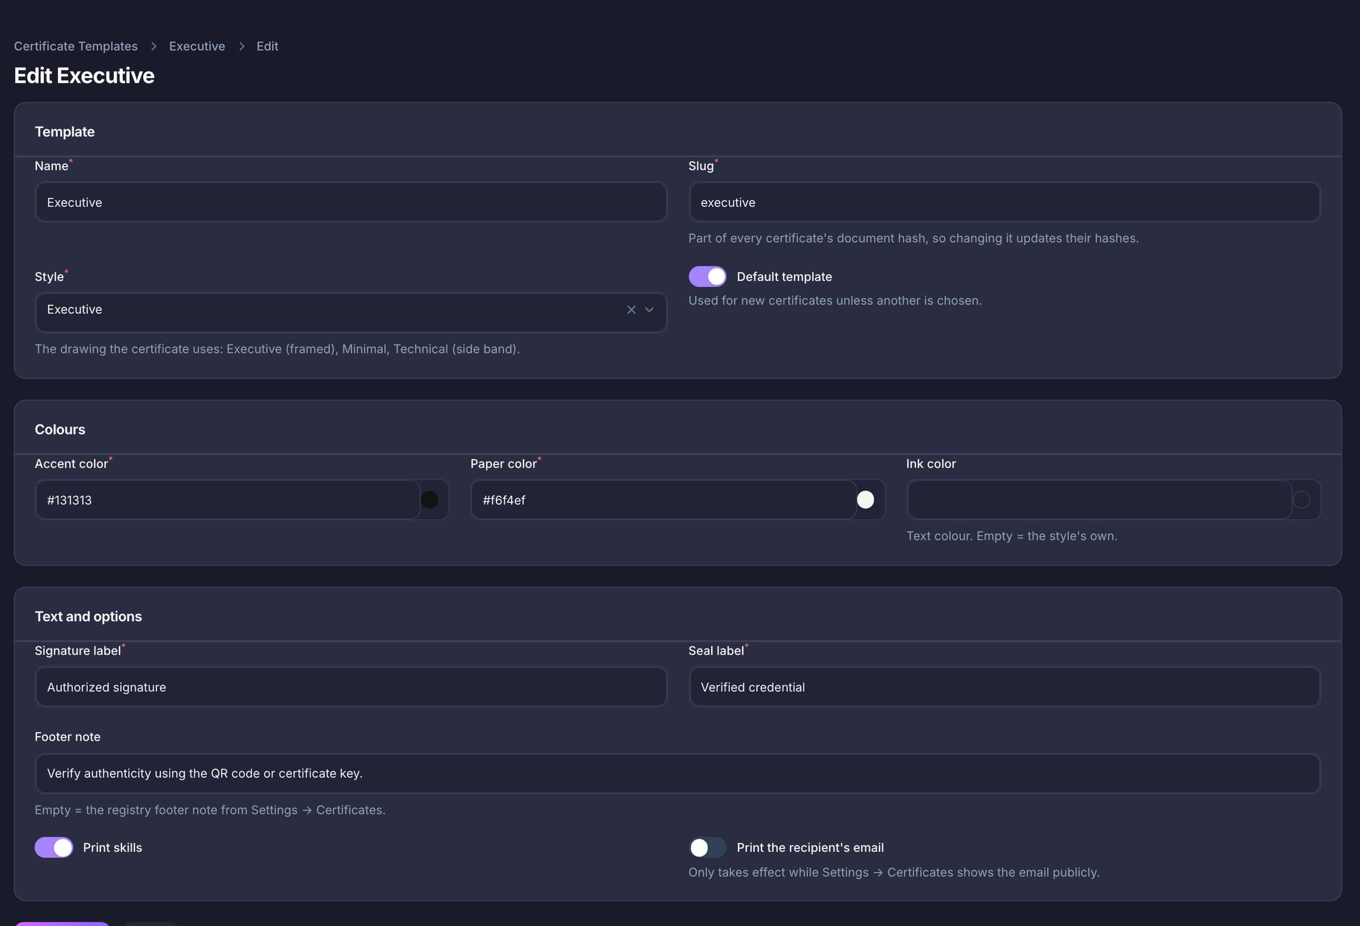Image resolution: width=1360 pixels, height=926 pixels.
Task: Click the Edit breadcrumb item
Action: point(267,46)
